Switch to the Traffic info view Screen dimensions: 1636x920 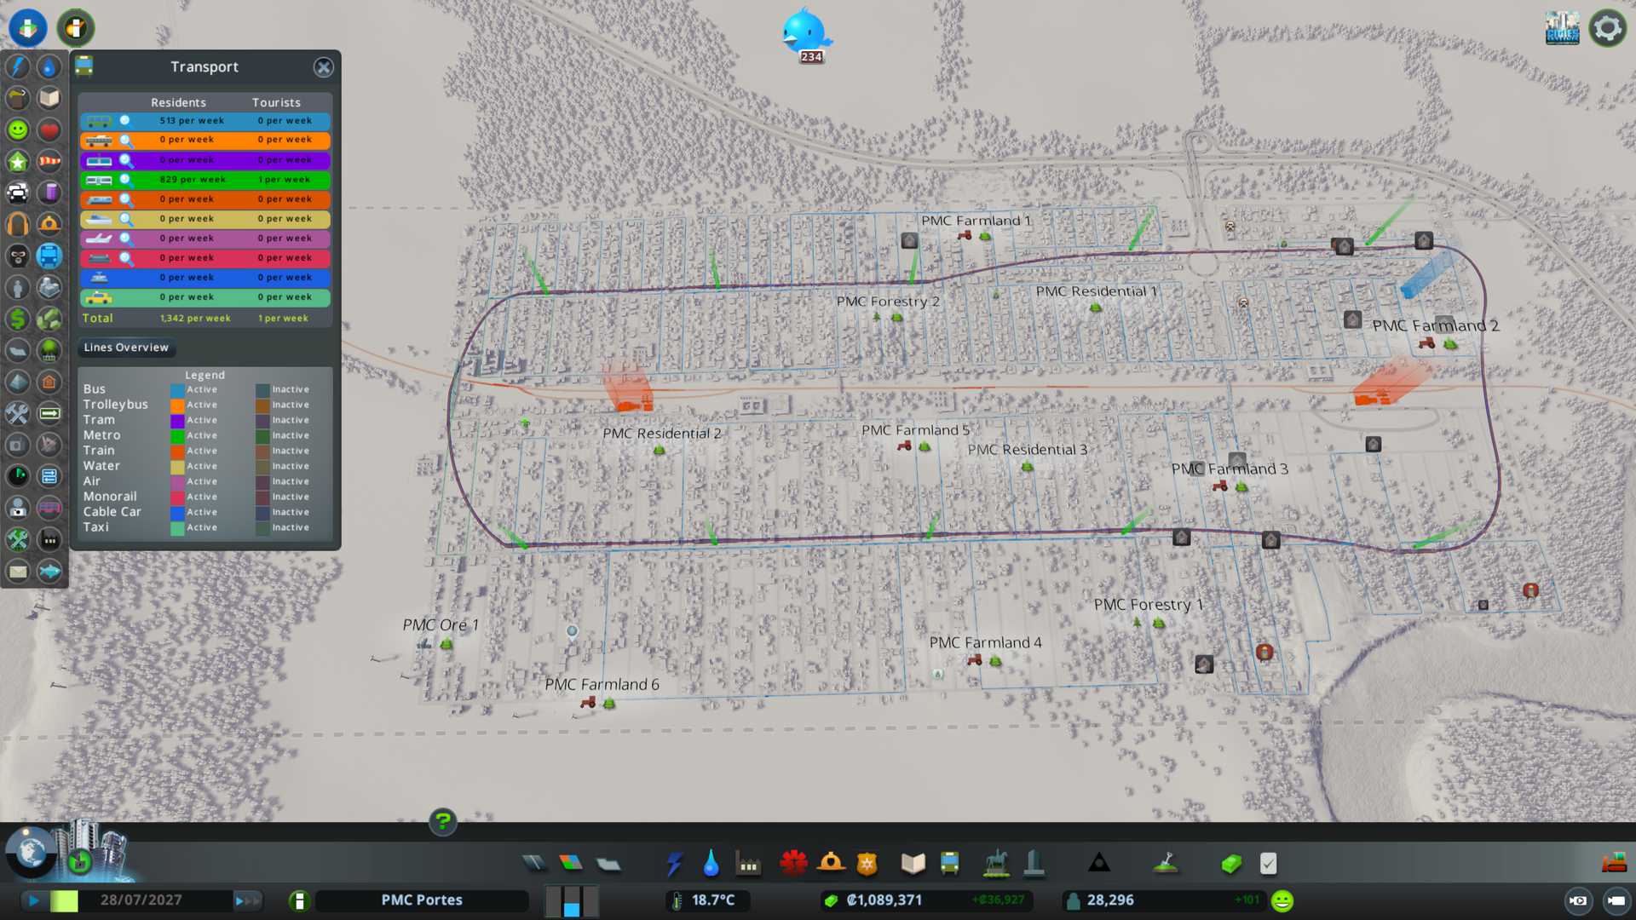pyautogui.click(x=18, y=193)
